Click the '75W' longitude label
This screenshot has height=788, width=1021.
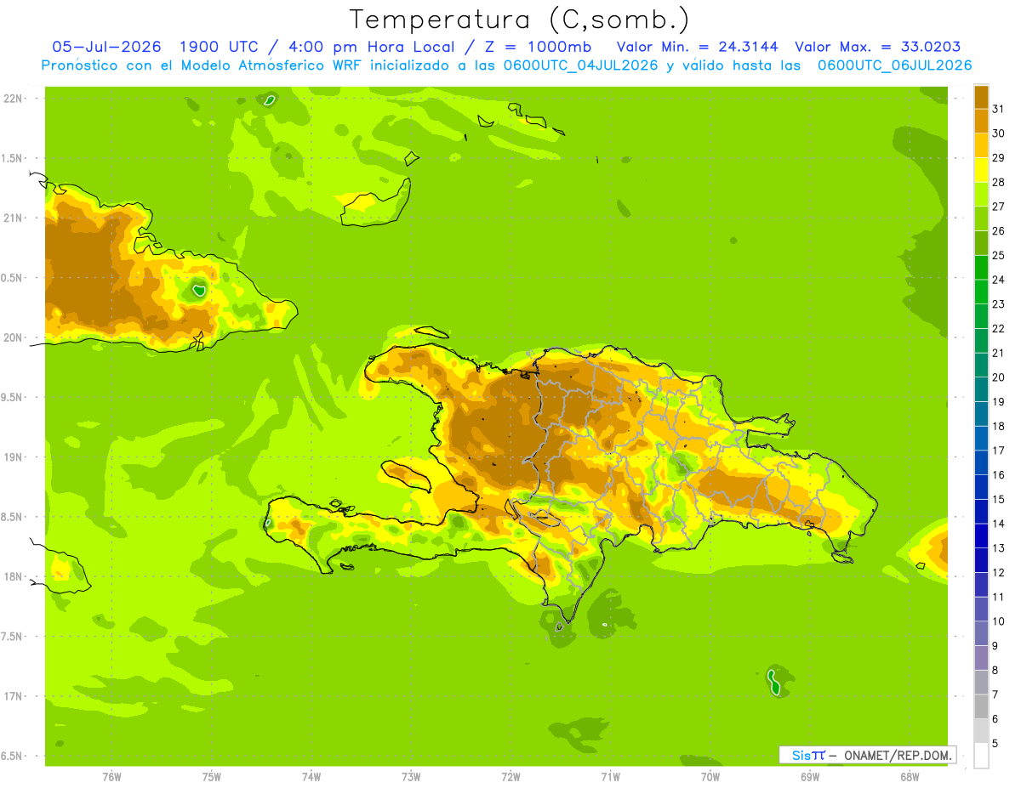[x=212, y=777]
